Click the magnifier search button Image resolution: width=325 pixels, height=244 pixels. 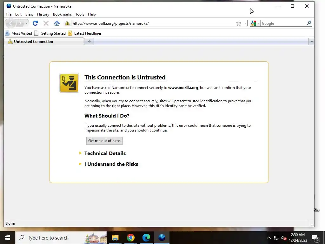(309, 23)
